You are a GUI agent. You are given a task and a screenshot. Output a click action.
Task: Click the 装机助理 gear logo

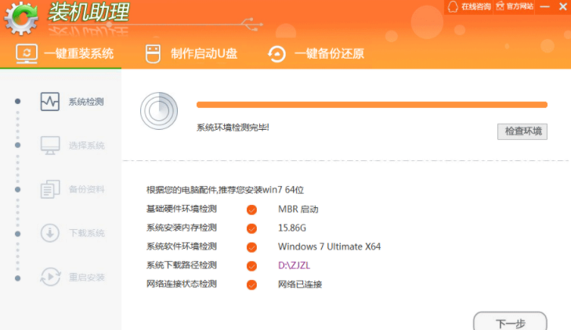[x=21, y=17]
